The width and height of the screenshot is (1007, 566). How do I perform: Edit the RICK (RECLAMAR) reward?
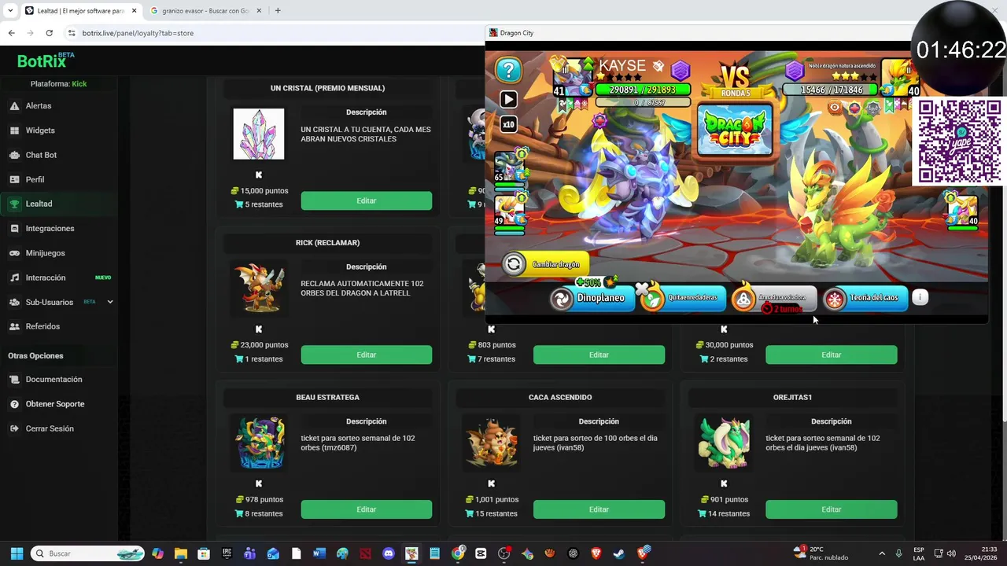(366, 355)
